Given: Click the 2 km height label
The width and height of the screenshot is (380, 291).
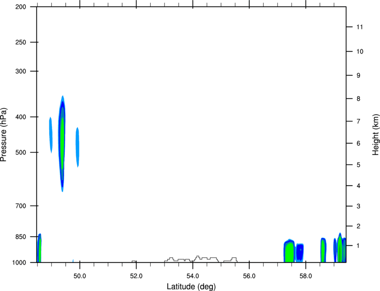Looking at the screenshot, I should coord(359,226).
